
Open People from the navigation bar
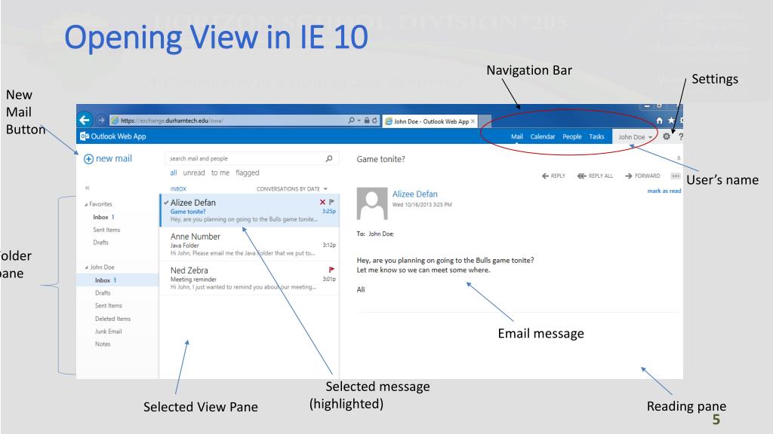[572, 136]
